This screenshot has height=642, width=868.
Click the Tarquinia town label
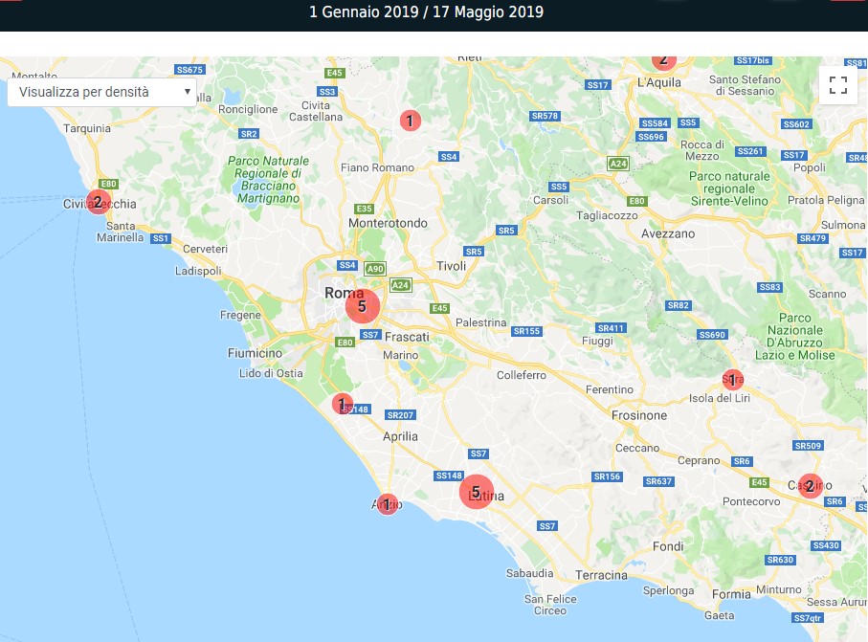pyautogui.click(x=87, y=128)
